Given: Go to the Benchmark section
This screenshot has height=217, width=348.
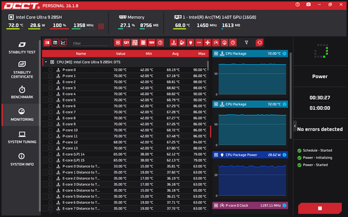Looking at the screenshot, I should (22, 92).
